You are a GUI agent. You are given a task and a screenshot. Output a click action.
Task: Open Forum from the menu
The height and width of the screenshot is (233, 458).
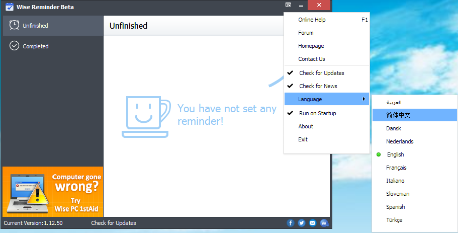click(327, 33)
